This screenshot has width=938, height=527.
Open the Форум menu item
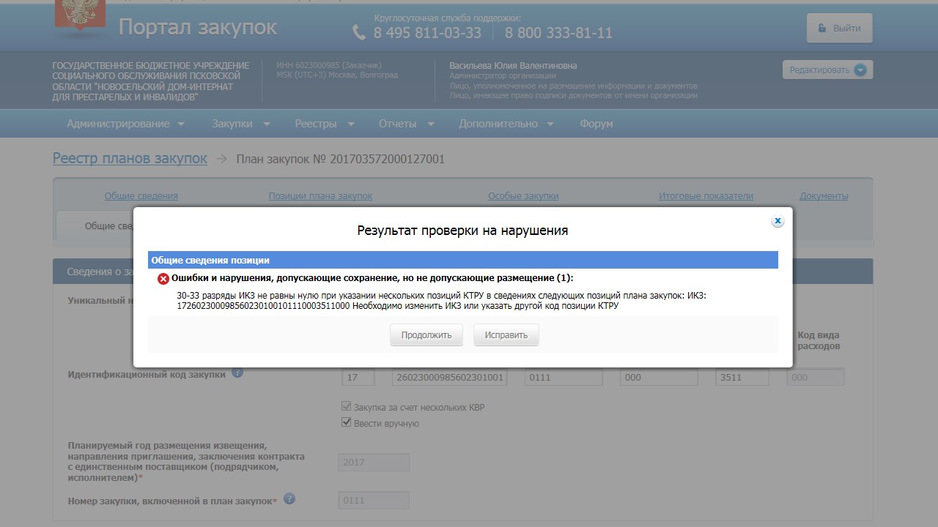point(596,124)
